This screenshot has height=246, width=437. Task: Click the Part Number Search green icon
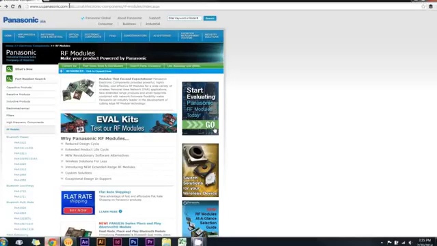pos(9,79)
